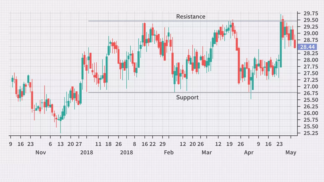Select the Apr month label

coord(249,152)
